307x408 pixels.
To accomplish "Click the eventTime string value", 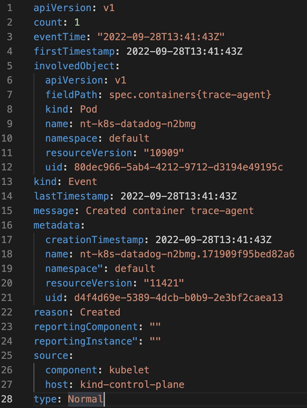I will (161, 37).
